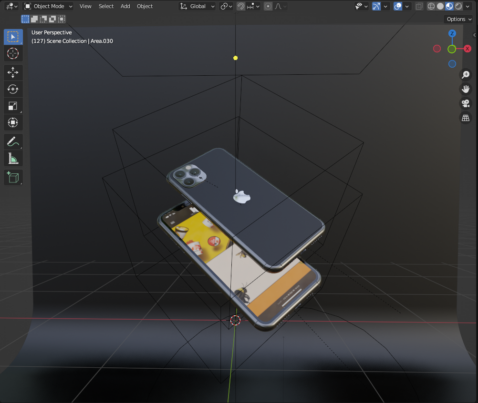The width and height of the screenshot is (478, 403).
Task: Select the Annotate pencil tool
Action: [x=13, y=141]
